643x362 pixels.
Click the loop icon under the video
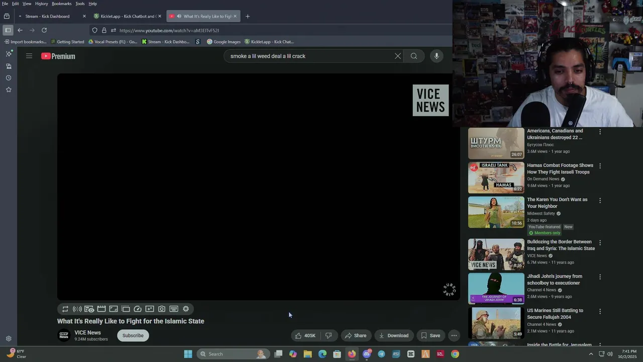[x=65, y=309]
